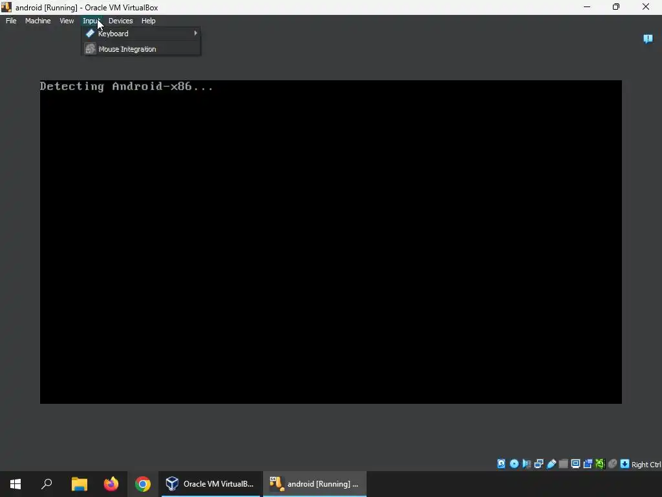Click the network adapters status icon
This screenshot has height=497, width=662.
coord(539,464)
